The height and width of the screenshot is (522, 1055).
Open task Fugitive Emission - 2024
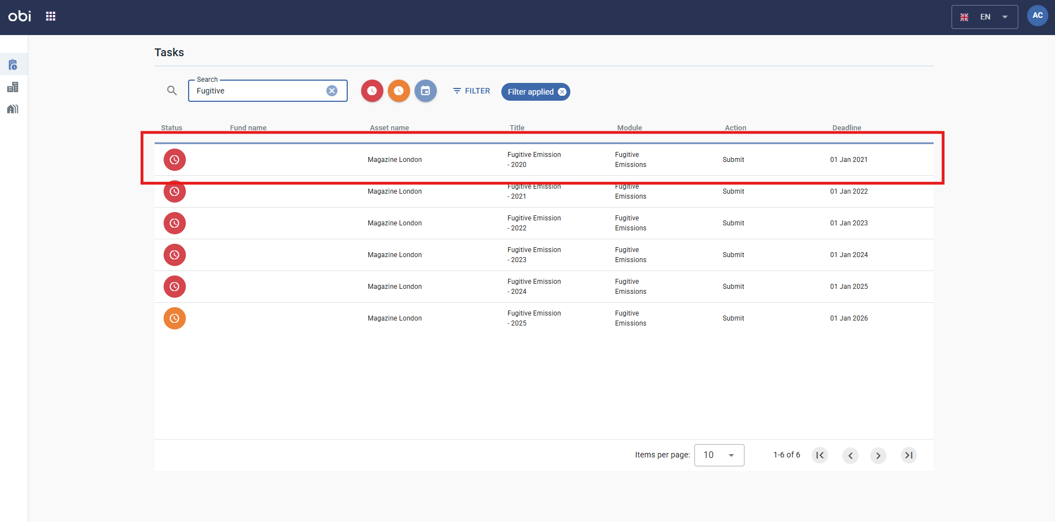(534, 287)
